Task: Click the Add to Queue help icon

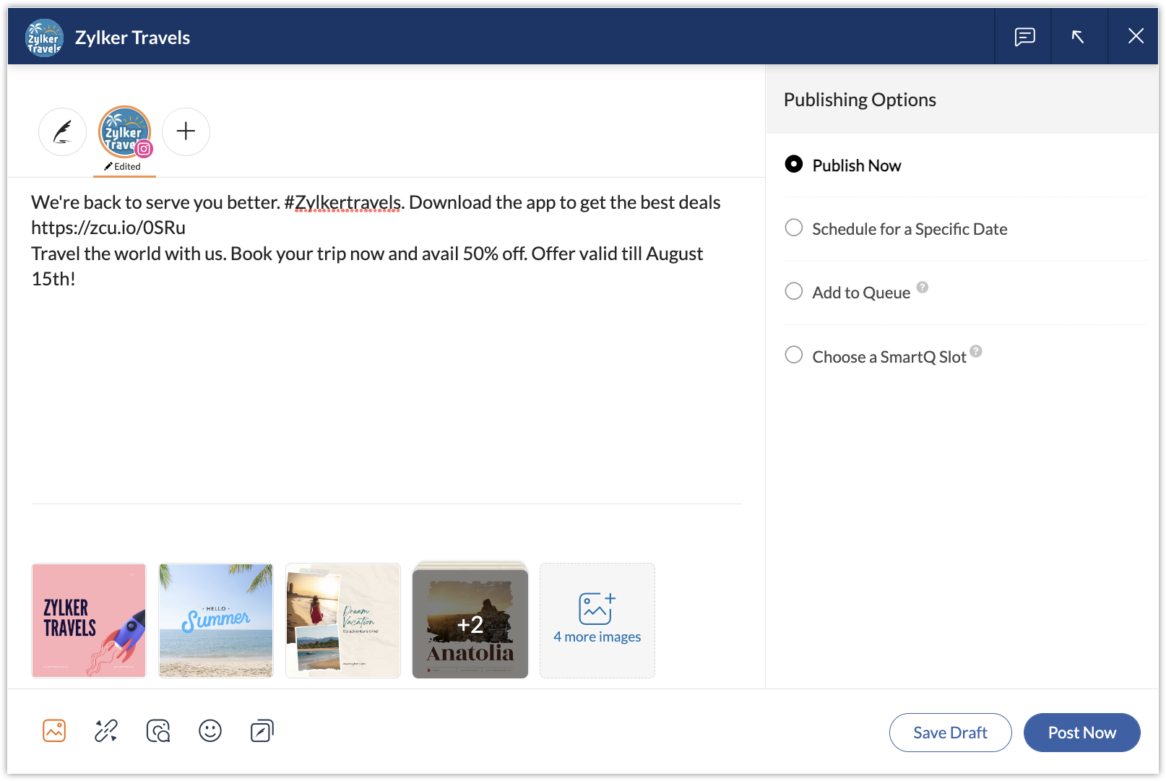Action: pos(923,286)
